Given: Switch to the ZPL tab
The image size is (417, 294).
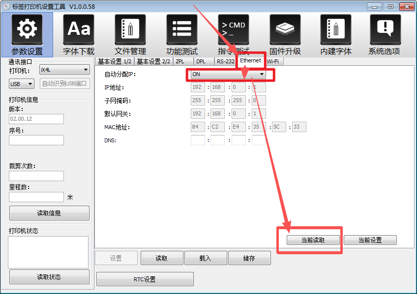Looking at the screenshot, I should 180,61.
